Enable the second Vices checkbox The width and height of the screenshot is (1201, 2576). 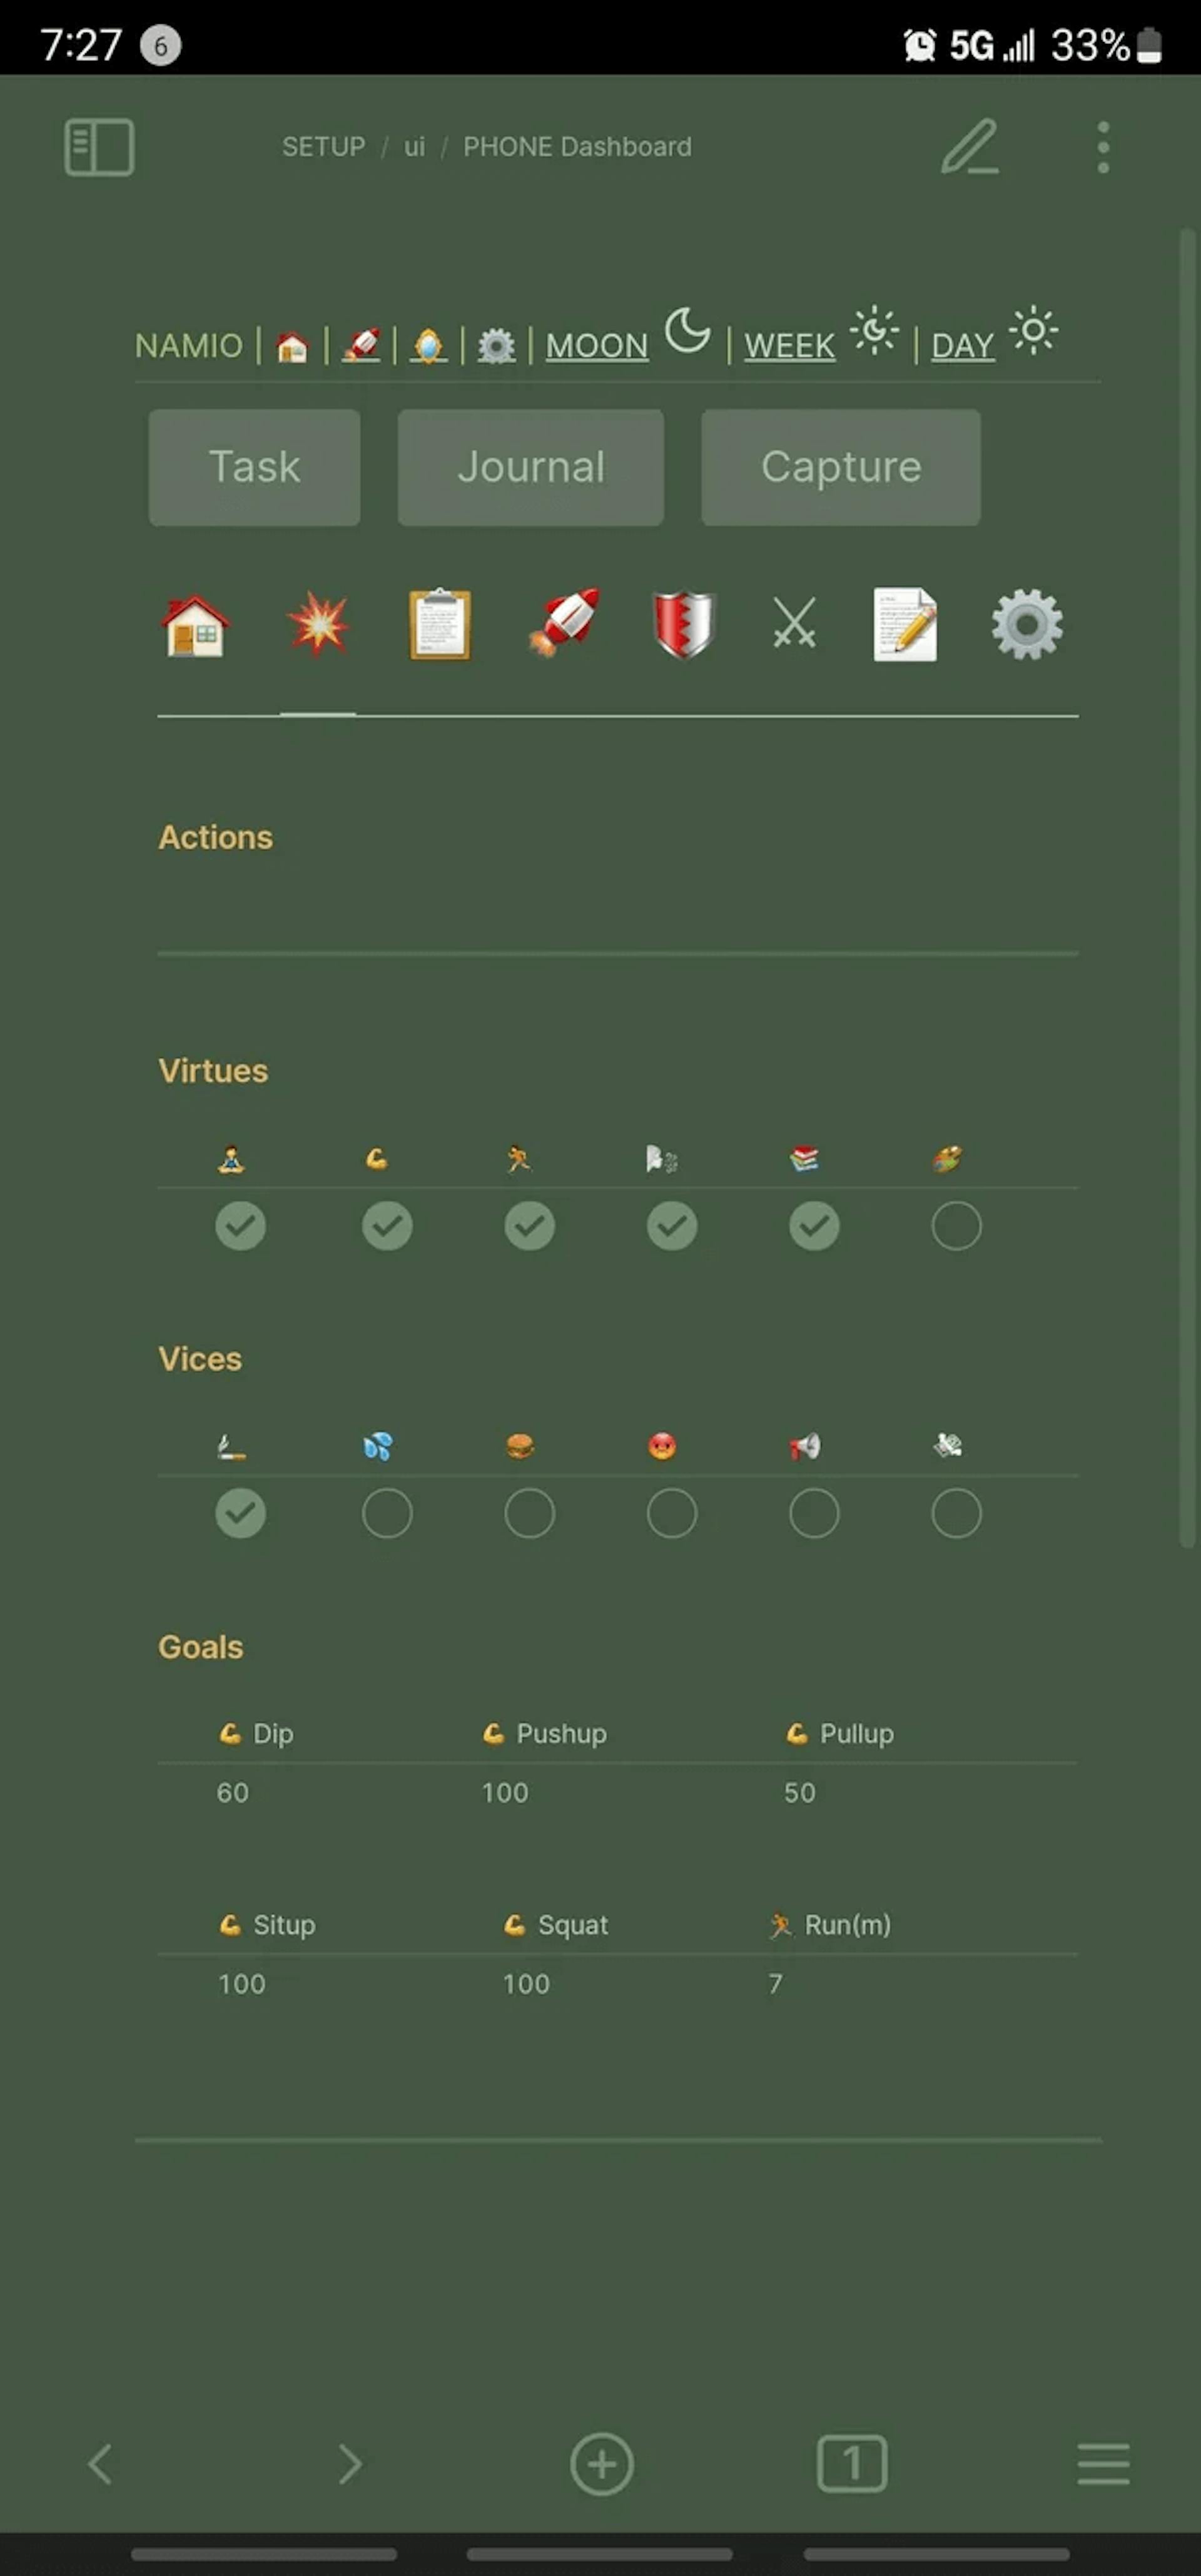point(385,1513)
